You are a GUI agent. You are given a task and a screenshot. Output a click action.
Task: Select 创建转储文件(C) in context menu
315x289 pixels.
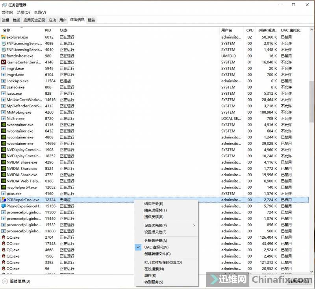coord(166,254)
